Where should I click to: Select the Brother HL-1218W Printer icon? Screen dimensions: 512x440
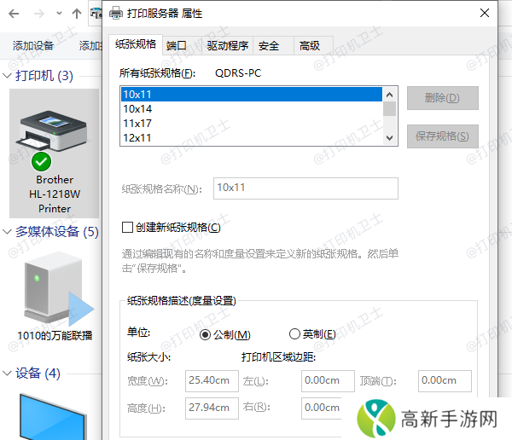[x=54, y=153]
